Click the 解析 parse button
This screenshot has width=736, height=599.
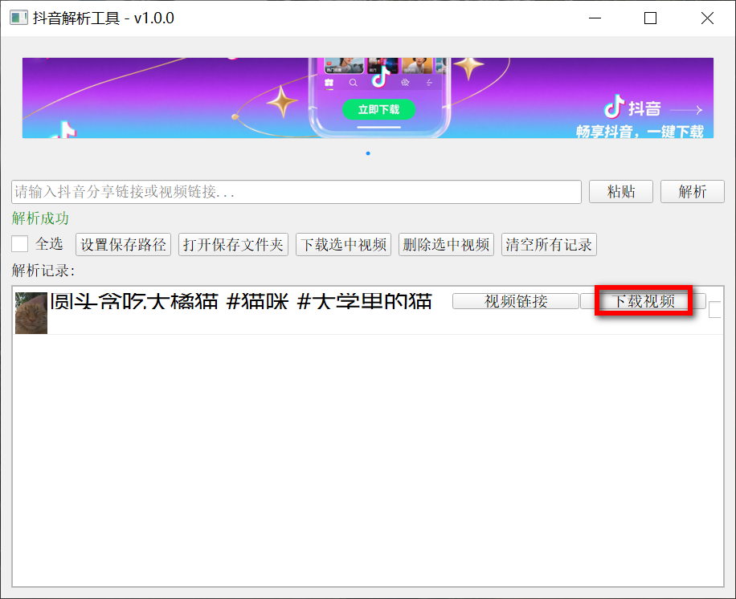693,191
